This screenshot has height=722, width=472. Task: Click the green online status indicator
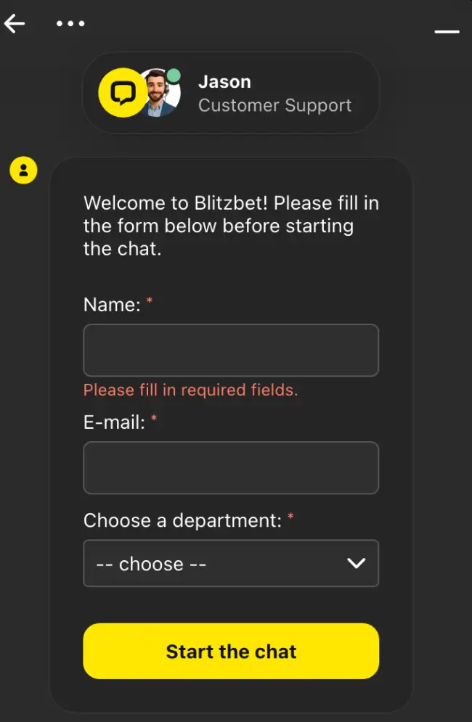(x=174, y=73)
